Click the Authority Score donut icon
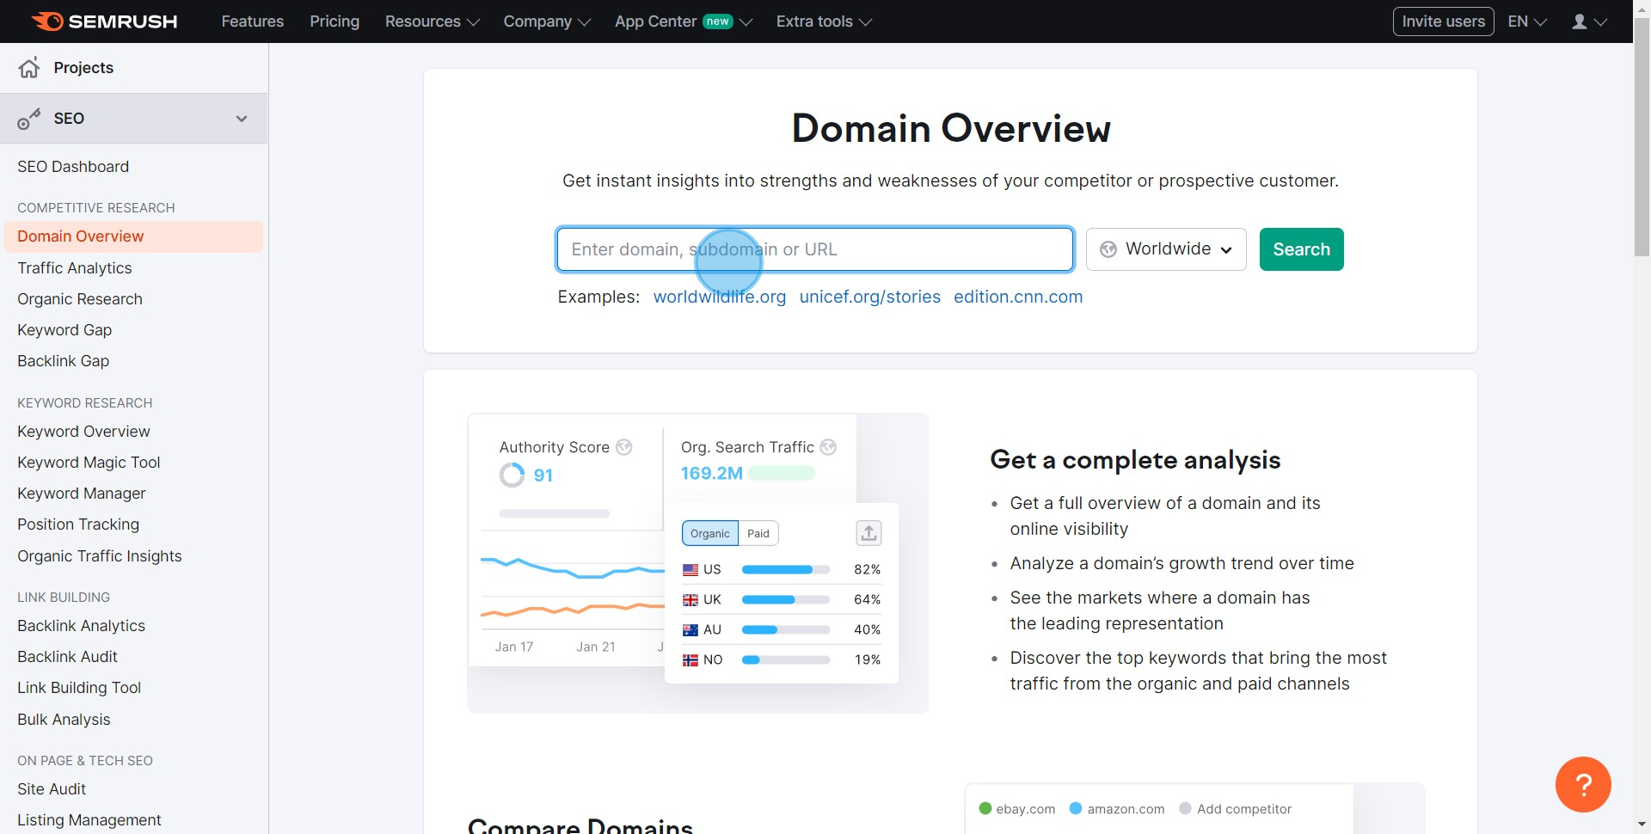 [512, 475]
